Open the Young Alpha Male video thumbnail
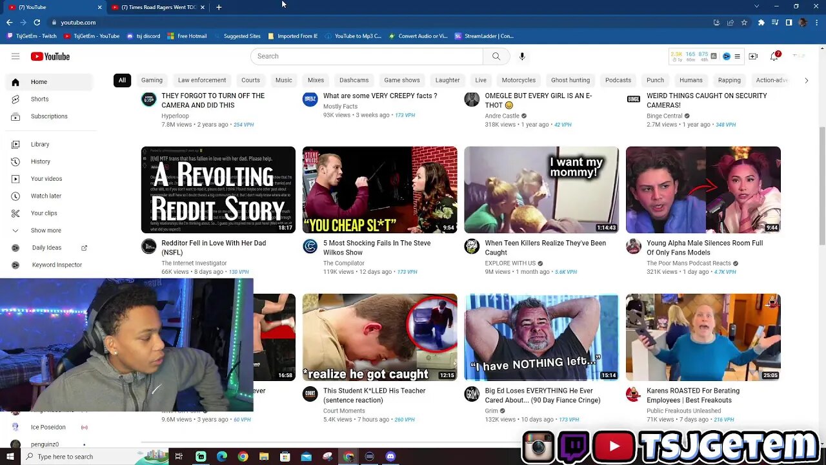Screen dimensions: 826x465 703,190
